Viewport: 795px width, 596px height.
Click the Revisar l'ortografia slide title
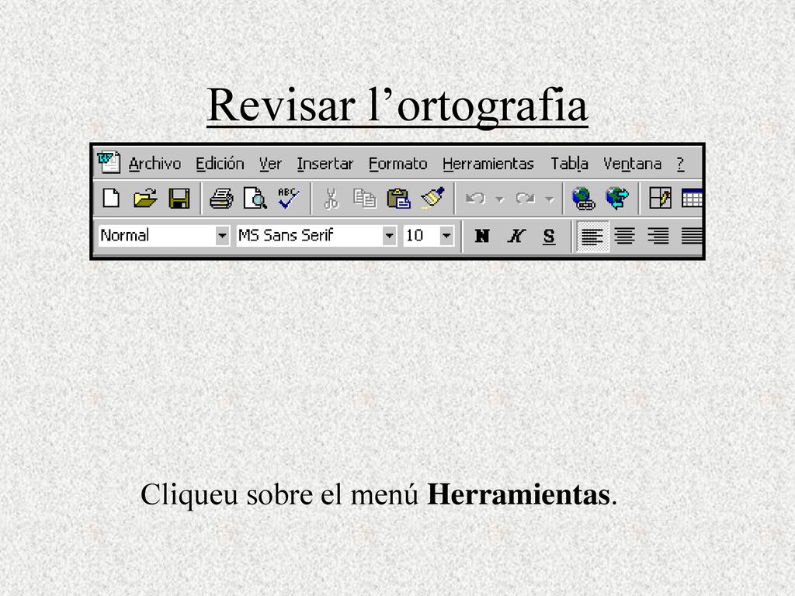point(397,106)
